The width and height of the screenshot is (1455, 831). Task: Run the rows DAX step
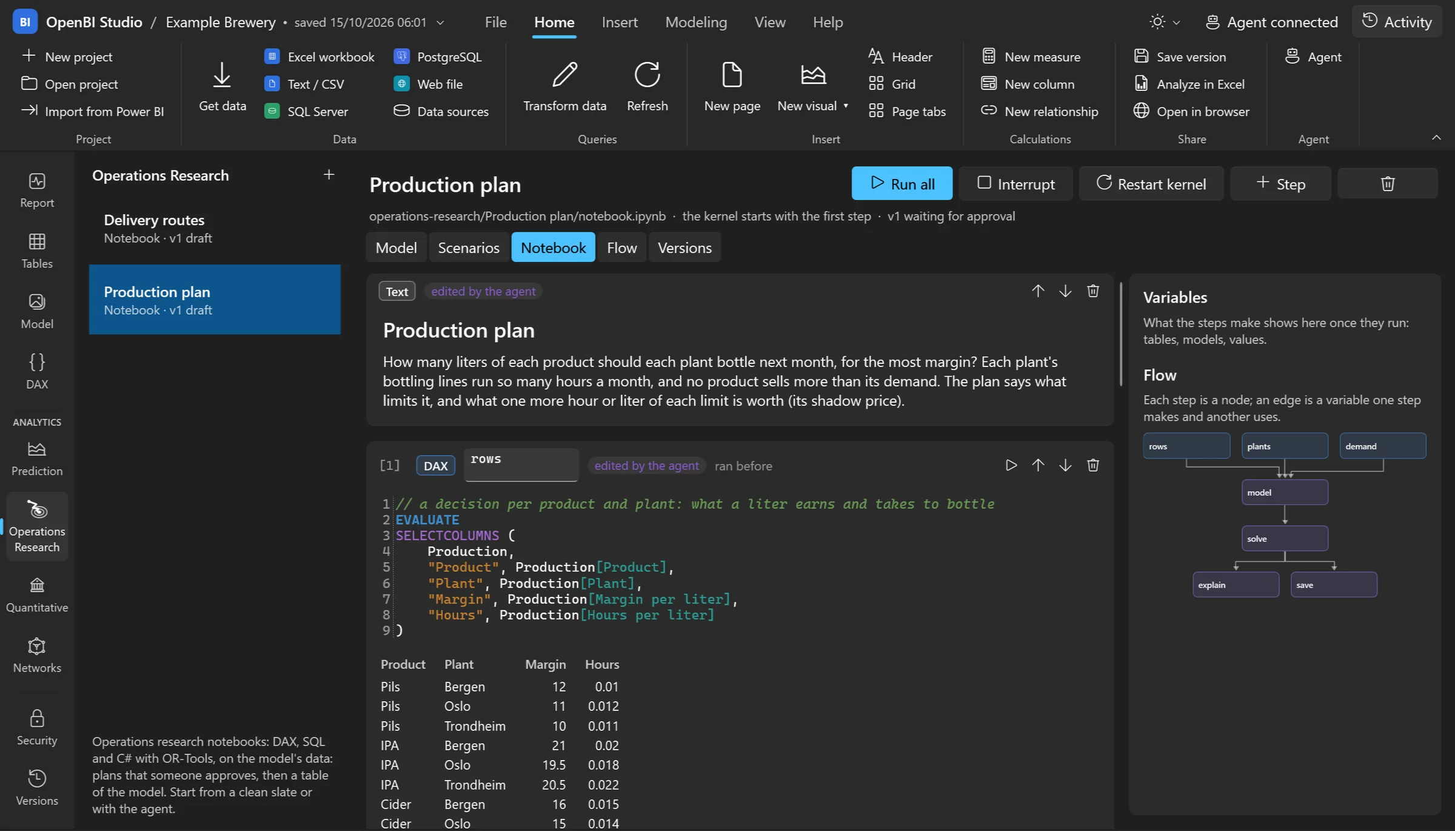pos(1011,465)
